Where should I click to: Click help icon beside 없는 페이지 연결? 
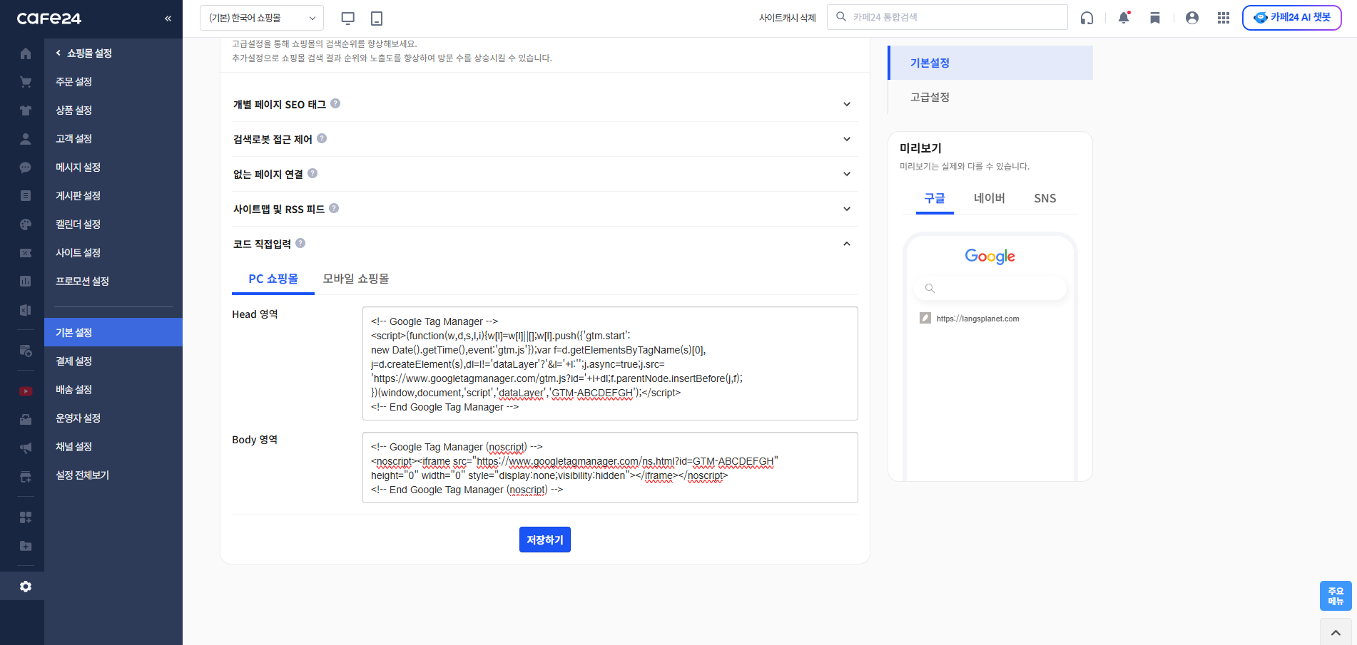pos(312,173)
